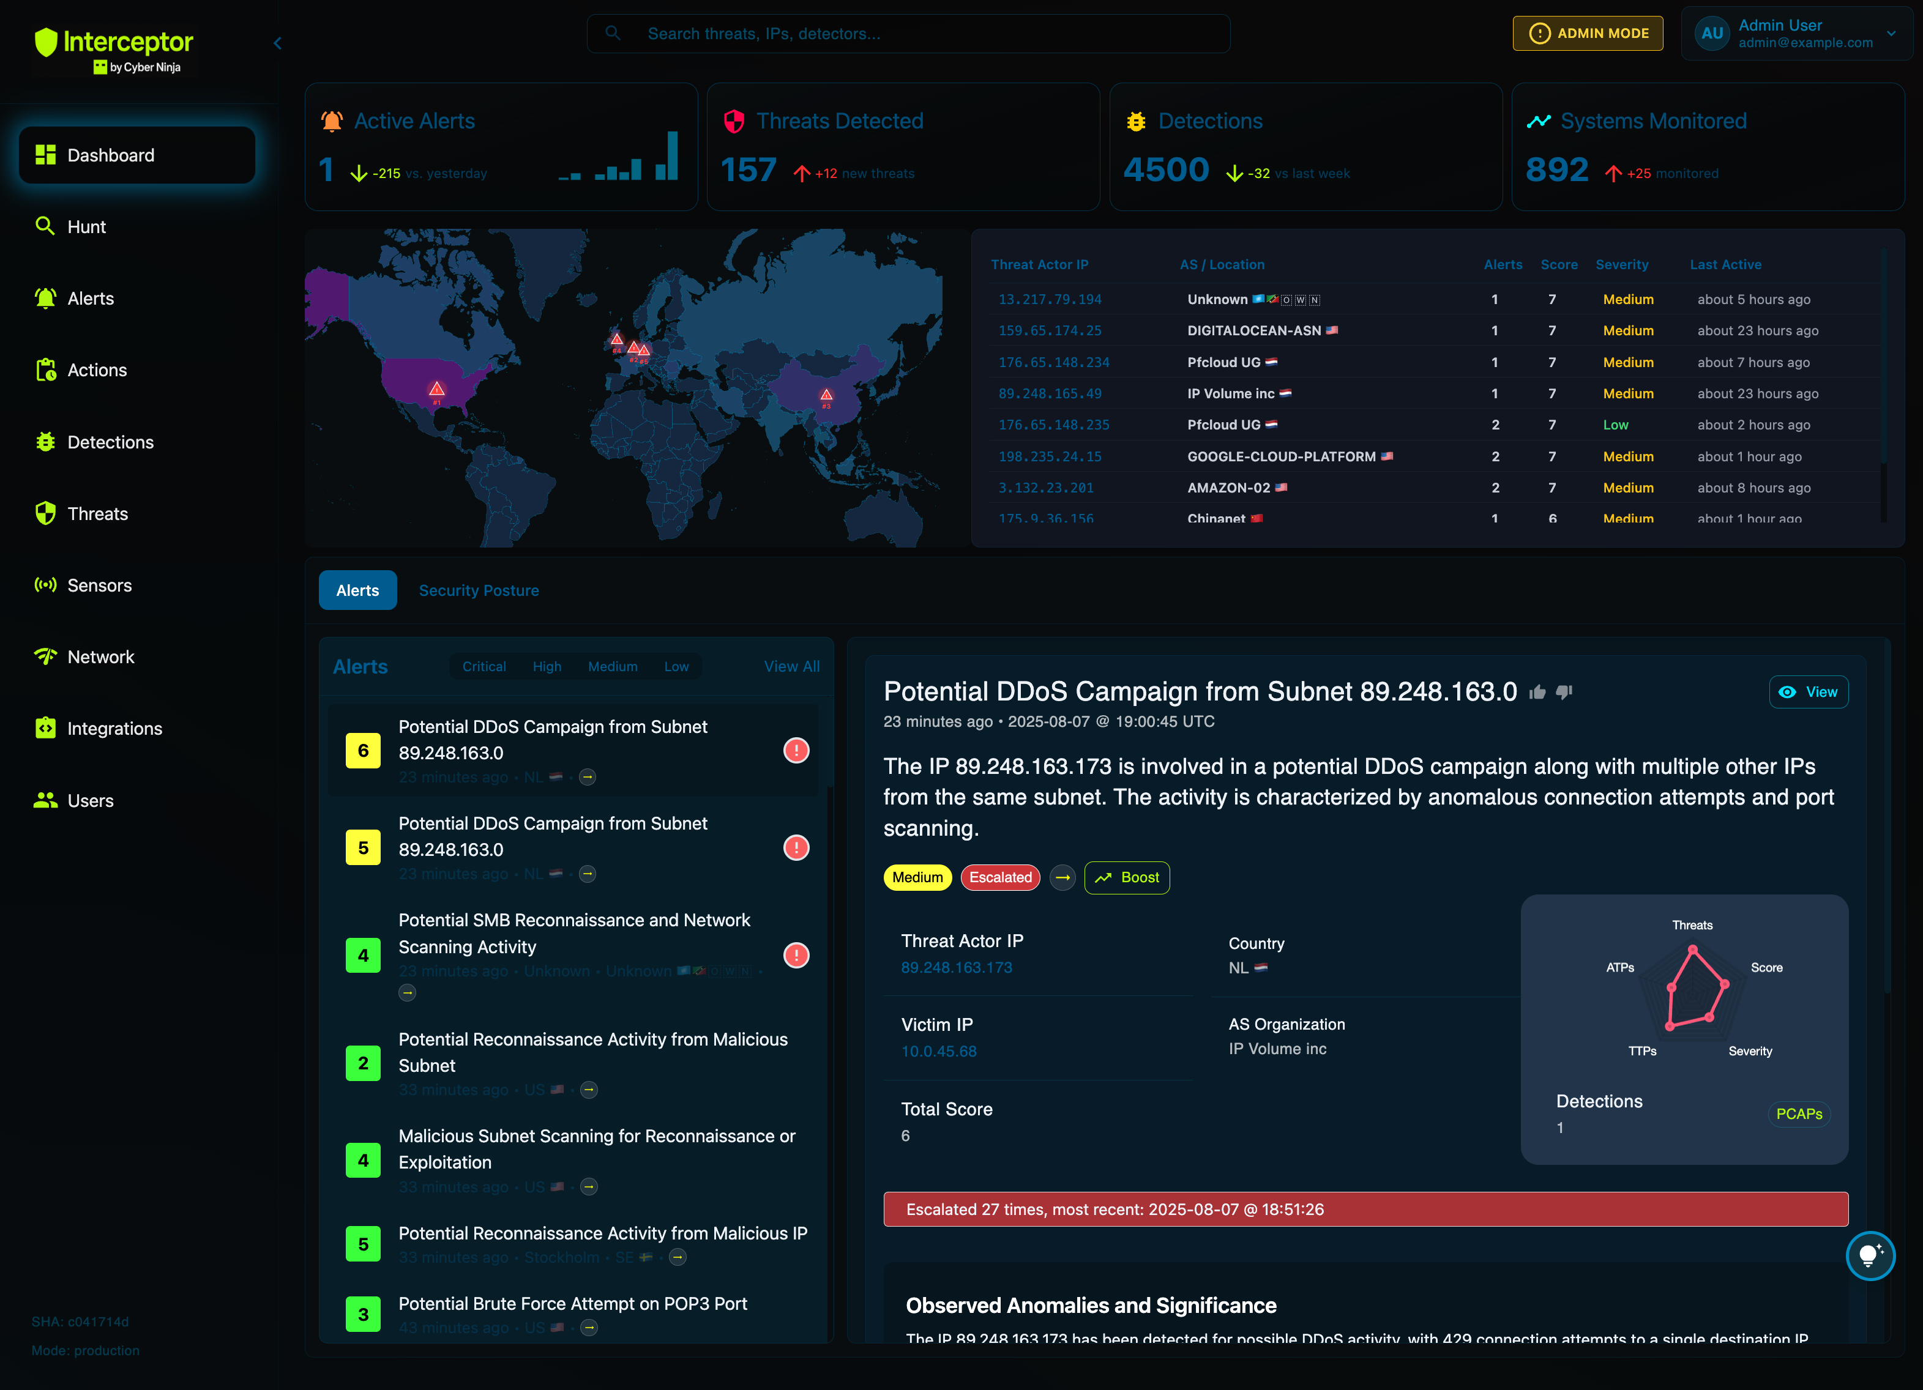This screenshot has height=1390, width=1923.
Task: Open the Sensors panel
Action: [99, 585]
